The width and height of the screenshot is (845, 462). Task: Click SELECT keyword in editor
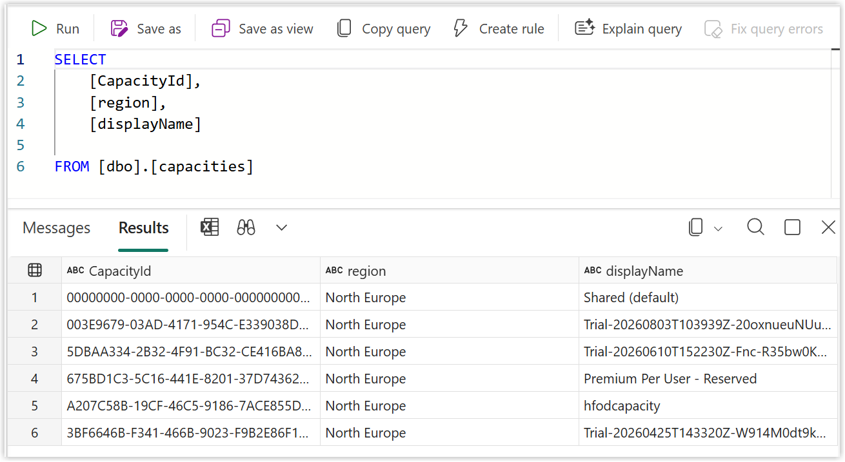pos(80,60)
